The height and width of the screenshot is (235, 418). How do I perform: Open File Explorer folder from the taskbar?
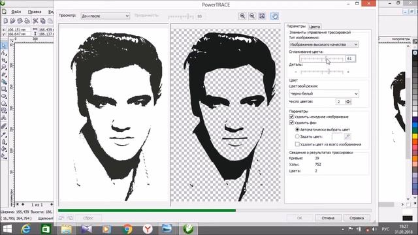(x=66, y=229)
